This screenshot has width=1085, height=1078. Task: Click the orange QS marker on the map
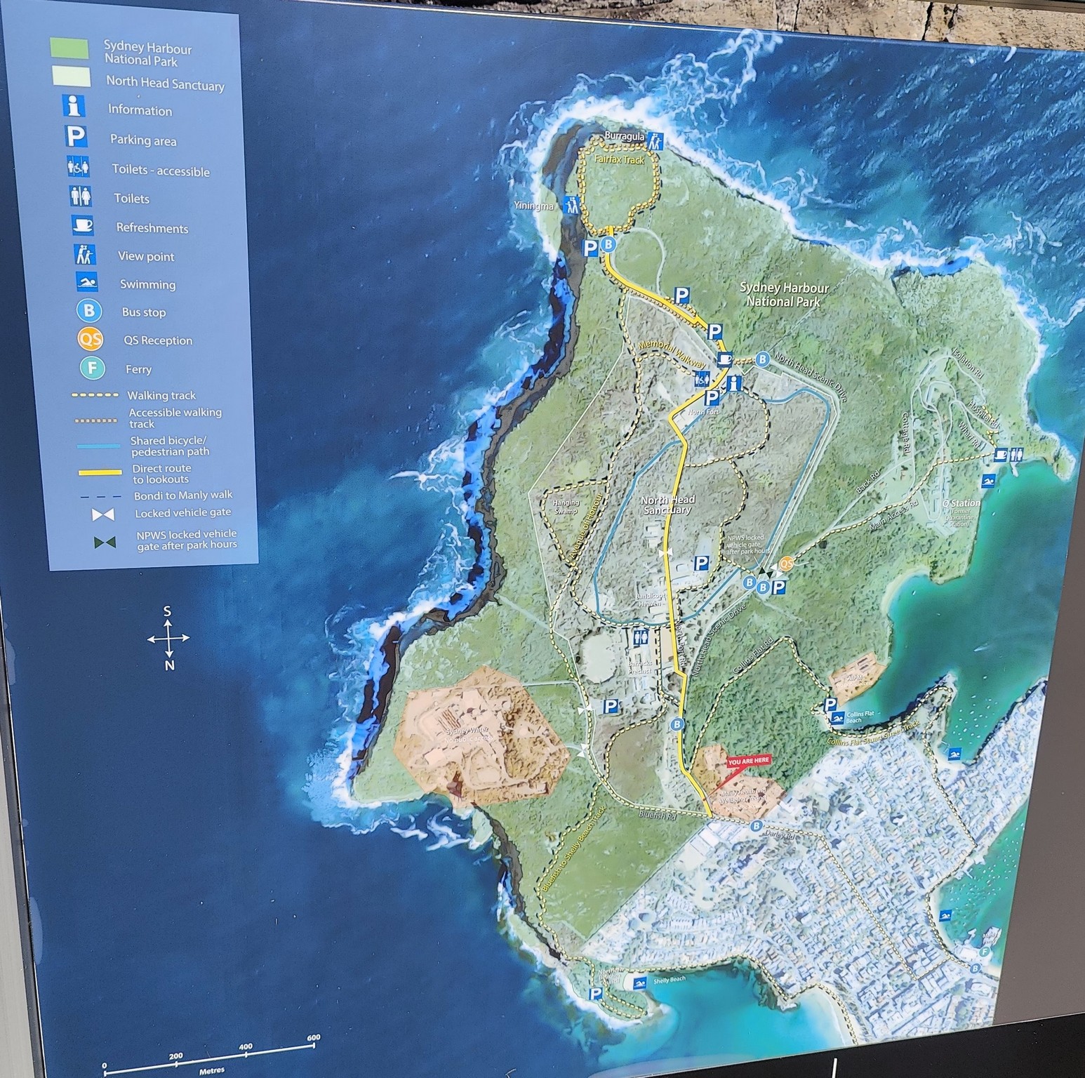787,562
